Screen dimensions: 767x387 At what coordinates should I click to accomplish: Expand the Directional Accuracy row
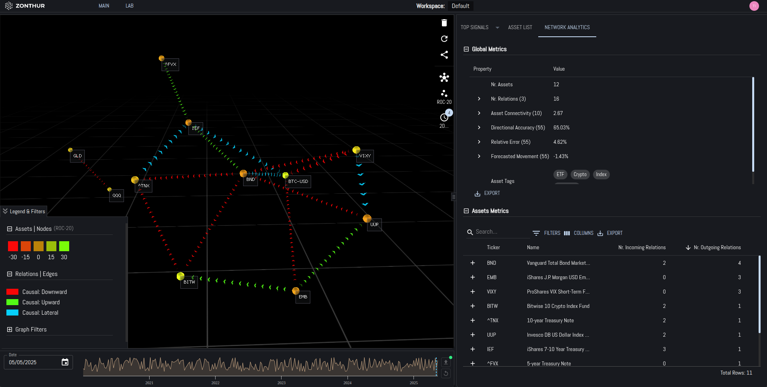point(479,128)
